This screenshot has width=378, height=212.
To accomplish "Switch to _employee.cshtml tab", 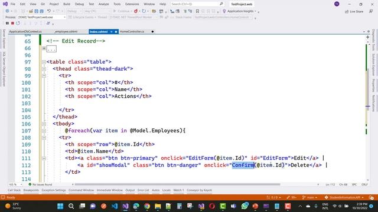I will click(x=66, y=31).
